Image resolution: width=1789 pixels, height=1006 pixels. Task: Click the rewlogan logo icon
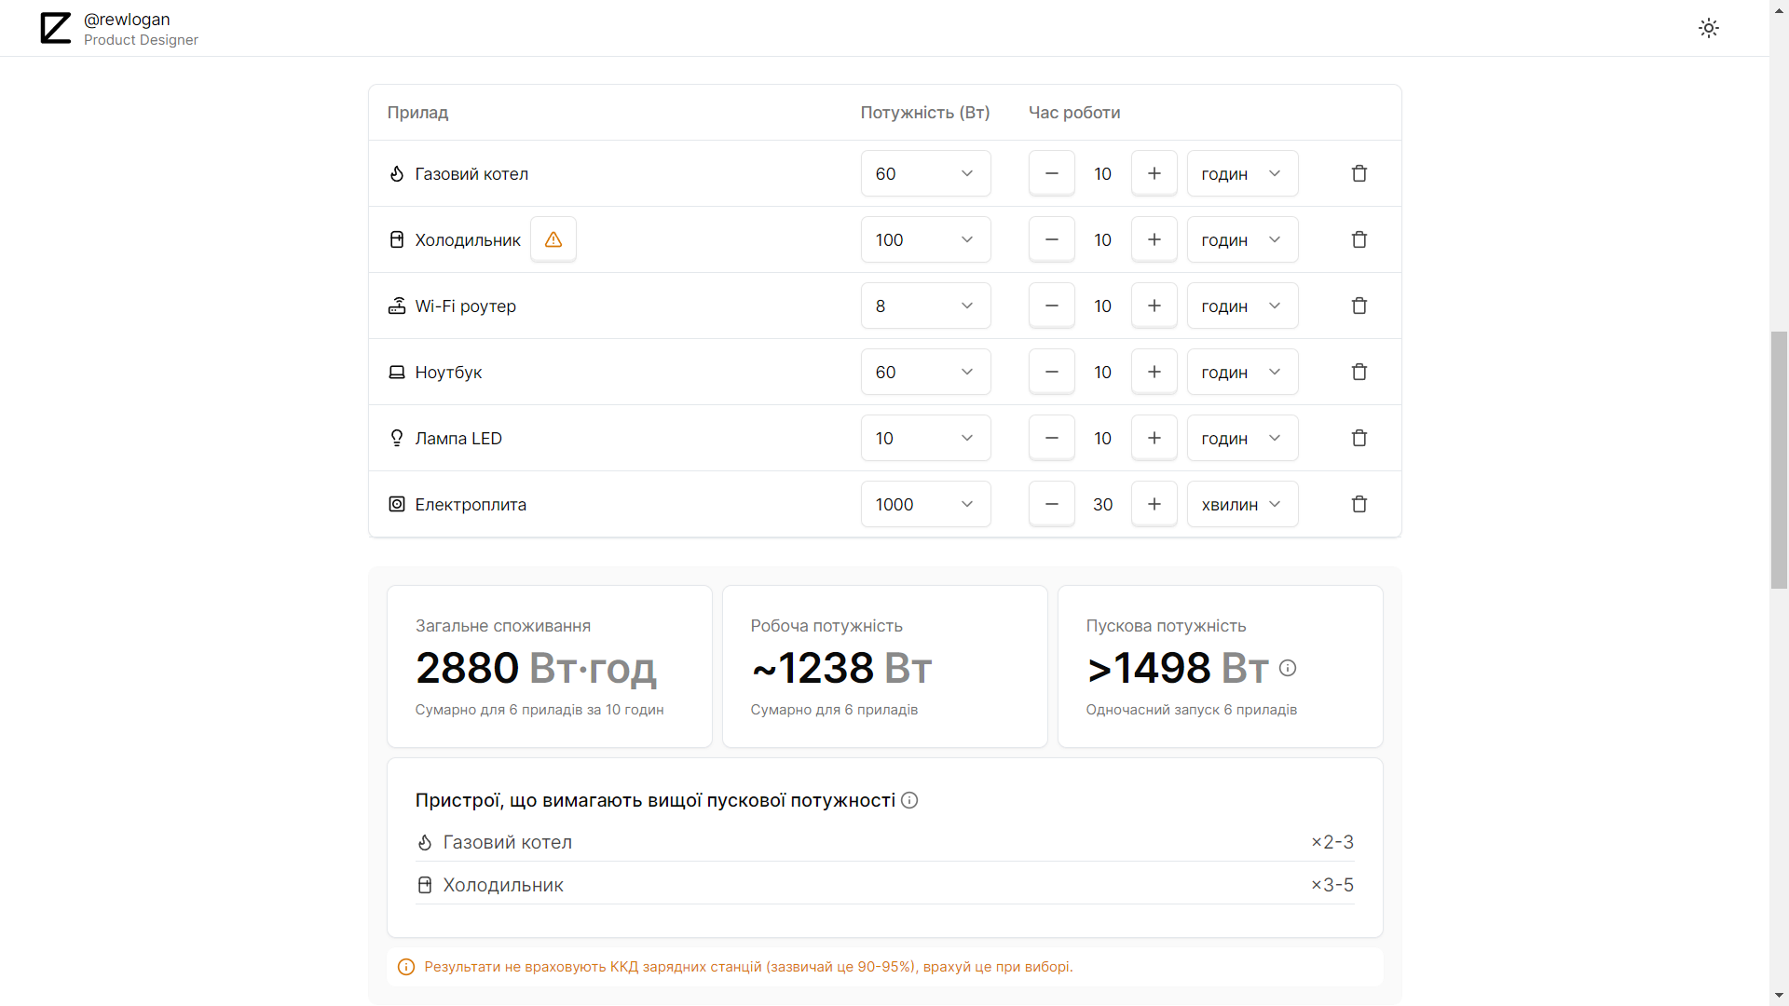point(56,28)
